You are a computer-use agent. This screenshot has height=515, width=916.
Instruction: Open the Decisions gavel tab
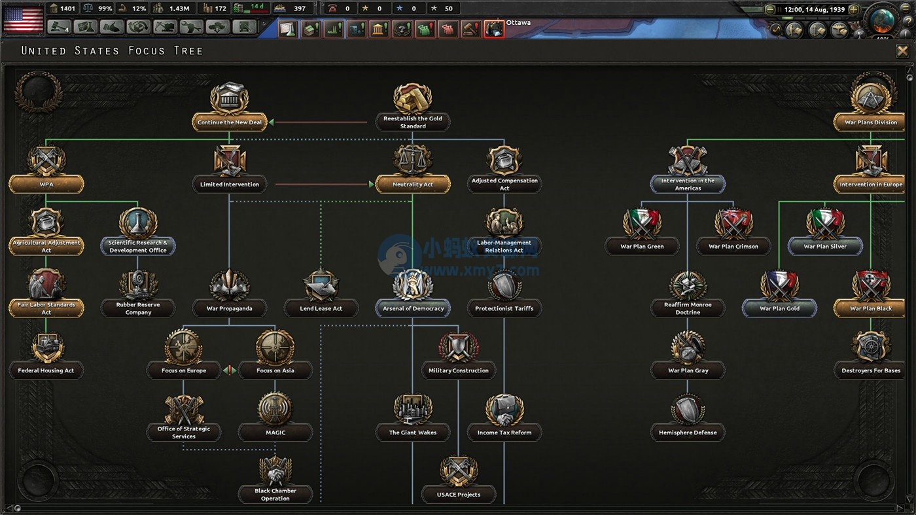click(x=60, y=27)
